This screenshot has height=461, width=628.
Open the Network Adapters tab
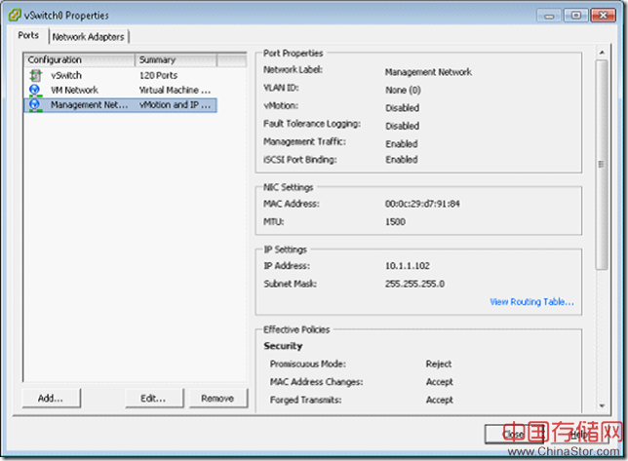pyautogui.click(x=88, y=37)
